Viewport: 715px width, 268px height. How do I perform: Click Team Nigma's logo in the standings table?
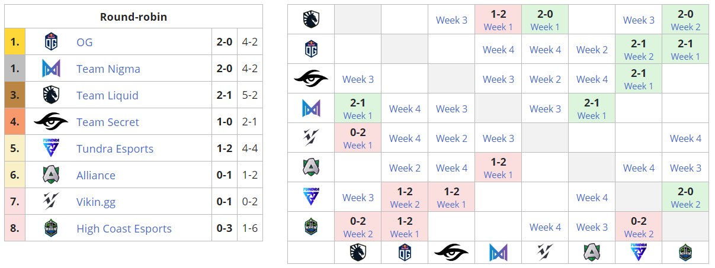tap(52, 69)
